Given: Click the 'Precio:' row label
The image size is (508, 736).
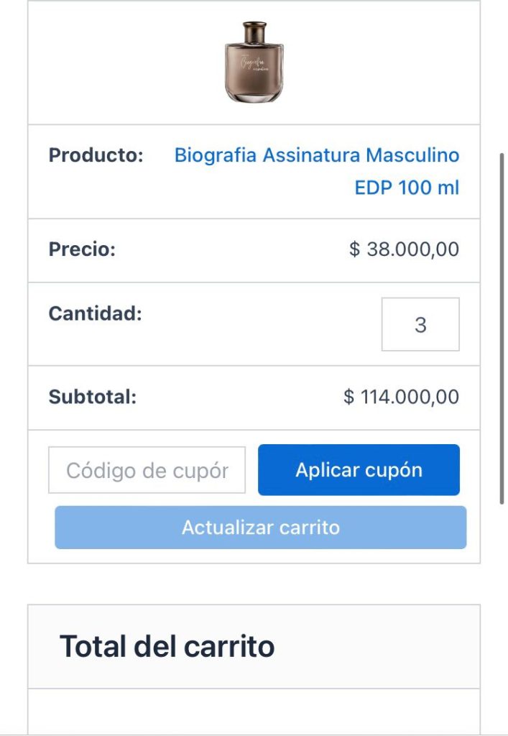Looking at the screenshot, I should pos(82,249).
